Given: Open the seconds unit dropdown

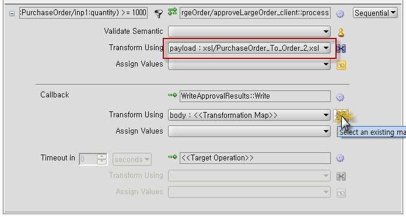Looking at the screenshot, I should (132, 159).
